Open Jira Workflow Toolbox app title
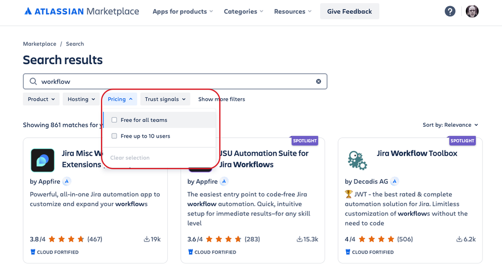502x265 pixels. [417, 153]
